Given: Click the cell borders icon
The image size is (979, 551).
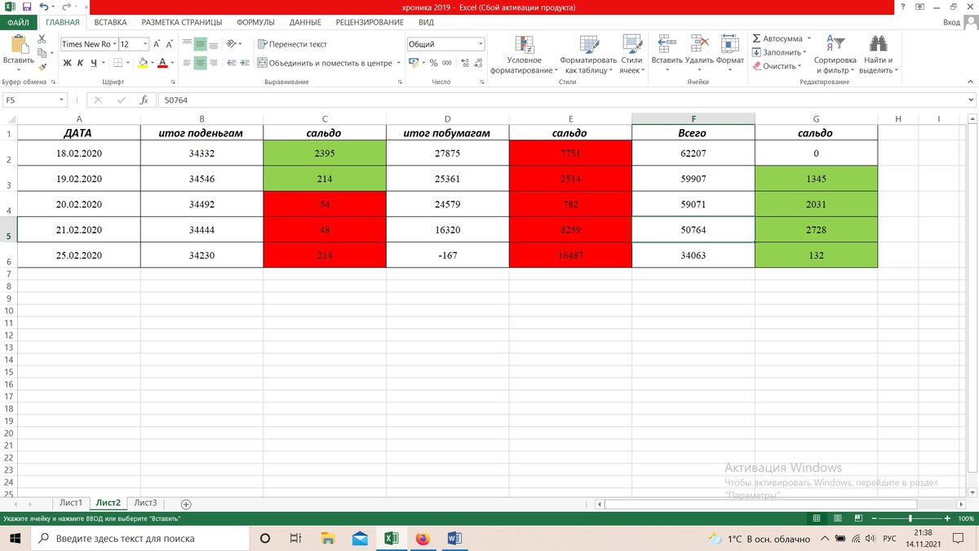Looking at the screenshot, I should point(118,63).
